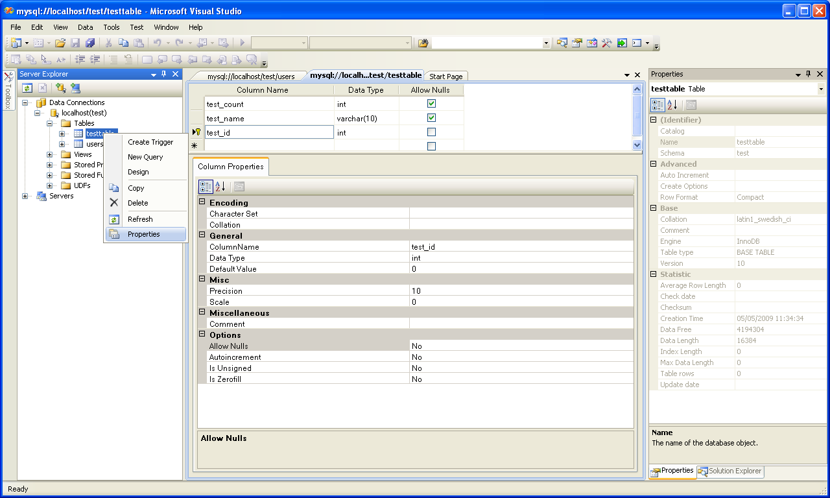Screen dimensions: 830x498
Task: Click Connect to Database icon in Server Explorer
Action: click(60, 88)
